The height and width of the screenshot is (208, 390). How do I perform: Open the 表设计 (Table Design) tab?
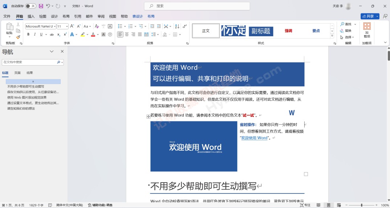point(138,16)
